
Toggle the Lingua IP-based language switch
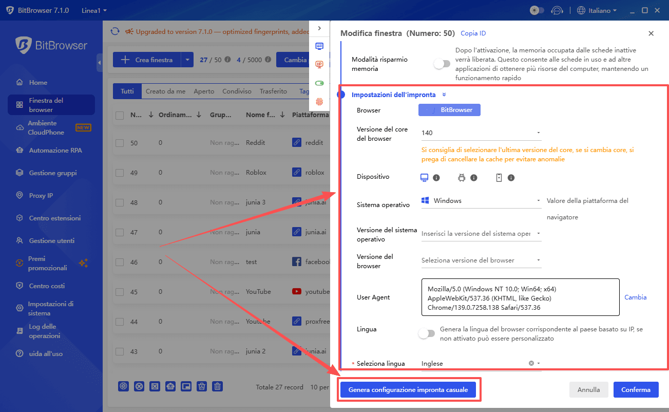coord(426,334)
